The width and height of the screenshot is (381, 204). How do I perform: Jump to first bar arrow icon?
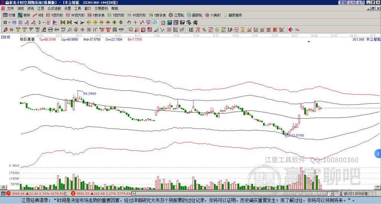pyautogui.click(x=63, y=23)
